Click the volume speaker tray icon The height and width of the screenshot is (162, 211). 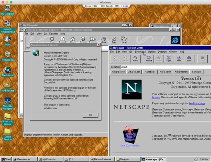195,159
